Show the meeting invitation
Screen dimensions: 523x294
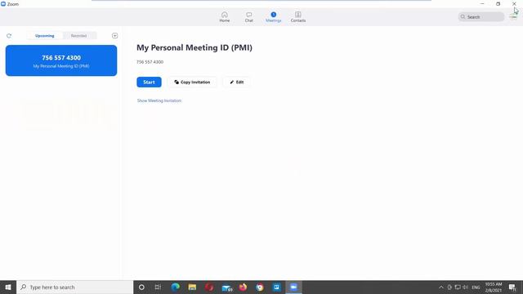pyautogui.click(x=159, y=100)
